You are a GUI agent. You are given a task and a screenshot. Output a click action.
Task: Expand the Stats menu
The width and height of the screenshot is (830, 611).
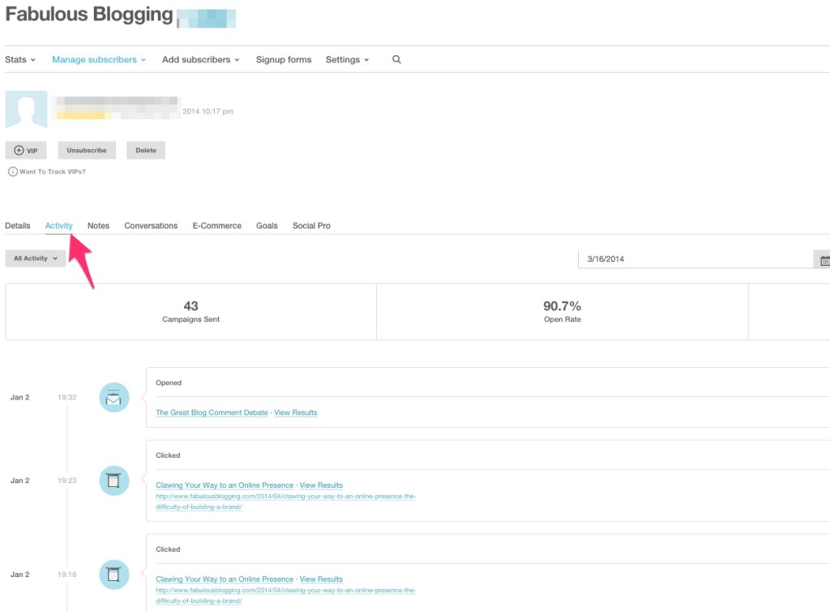20,59
